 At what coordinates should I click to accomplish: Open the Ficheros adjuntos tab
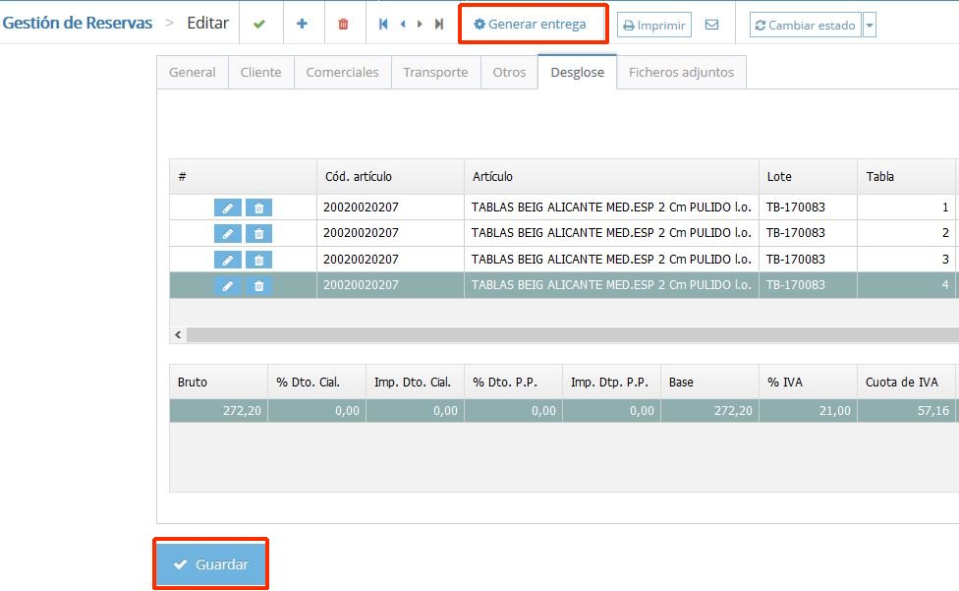click(681, 72)
